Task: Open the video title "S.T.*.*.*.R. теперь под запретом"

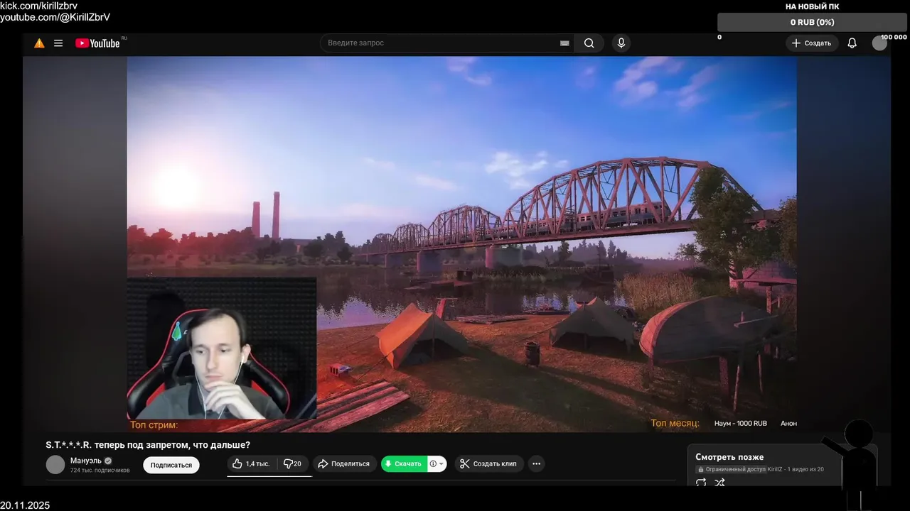Action: pos(148,445)
